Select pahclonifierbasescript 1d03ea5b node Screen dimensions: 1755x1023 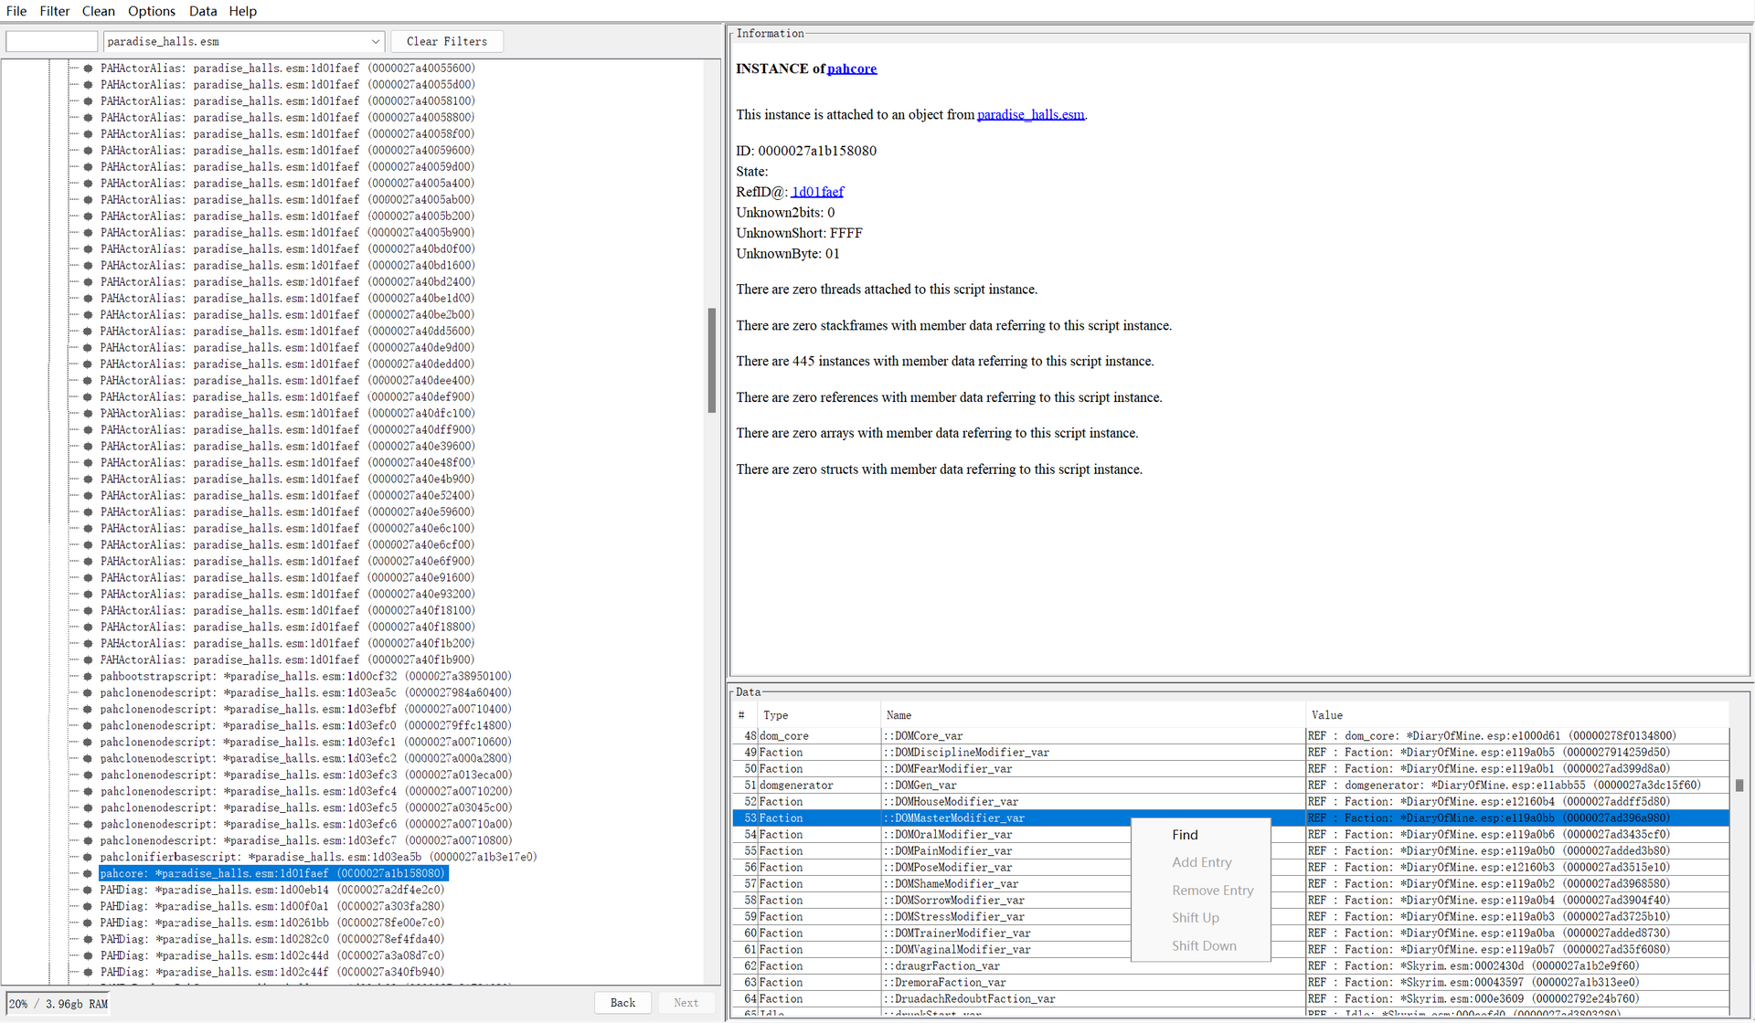tap(318, 857)
